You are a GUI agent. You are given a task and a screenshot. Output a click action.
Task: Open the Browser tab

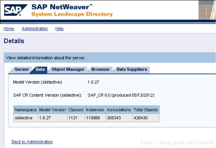[100, 69]
